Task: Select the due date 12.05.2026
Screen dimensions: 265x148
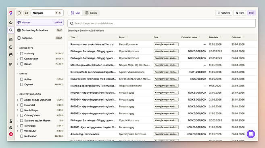Action: (x=215, y=44)
